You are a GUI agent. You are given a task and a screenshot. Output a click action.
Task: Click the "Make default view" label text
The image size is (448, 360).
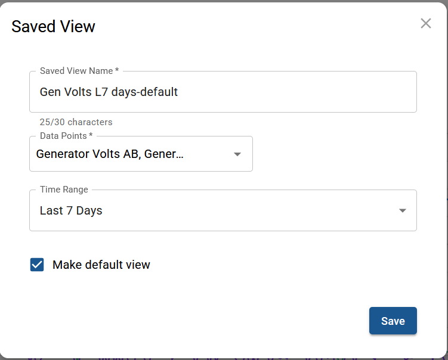click(x=101, y=265)
